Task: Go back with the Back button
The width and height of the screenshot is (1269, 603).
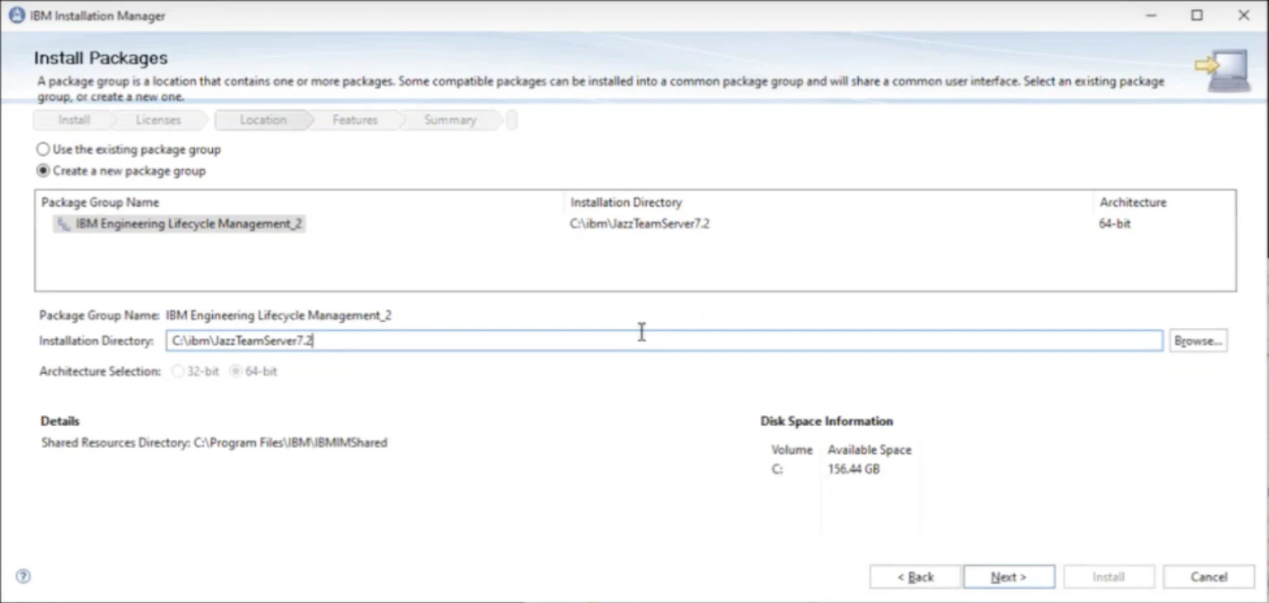Action: tap(915, 577)
